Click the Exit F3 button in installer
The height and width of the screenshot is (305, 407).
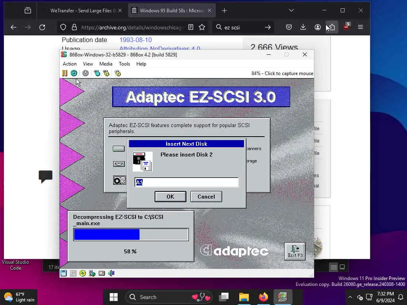[x=295, y=251]
